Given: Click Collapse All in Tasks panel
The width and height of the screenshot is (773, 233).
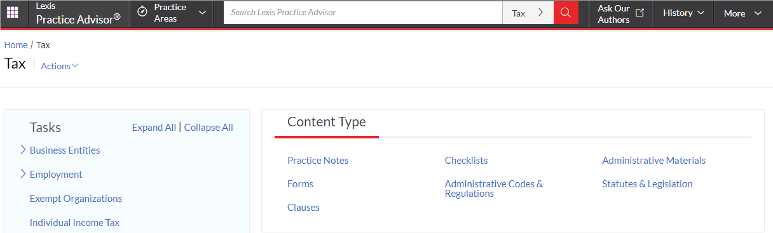Looking at the screenshot, I should 209,128.
